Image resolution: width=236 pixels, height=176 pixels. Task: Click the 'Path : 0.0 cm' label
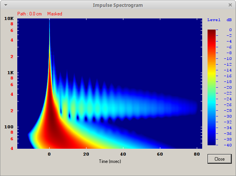[x=30, y=14]
